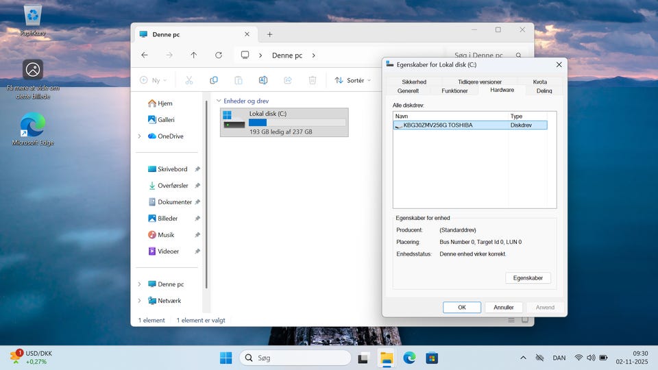Image resolution: width=658 pixels, height=370 pixels.
Task: Switch to the Sikkerhed tab
Action: click(x=414, y=82)
